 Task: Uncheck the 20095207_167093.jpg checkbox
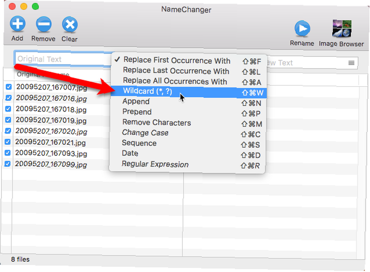pyautogui.click(x=7, y=153)
